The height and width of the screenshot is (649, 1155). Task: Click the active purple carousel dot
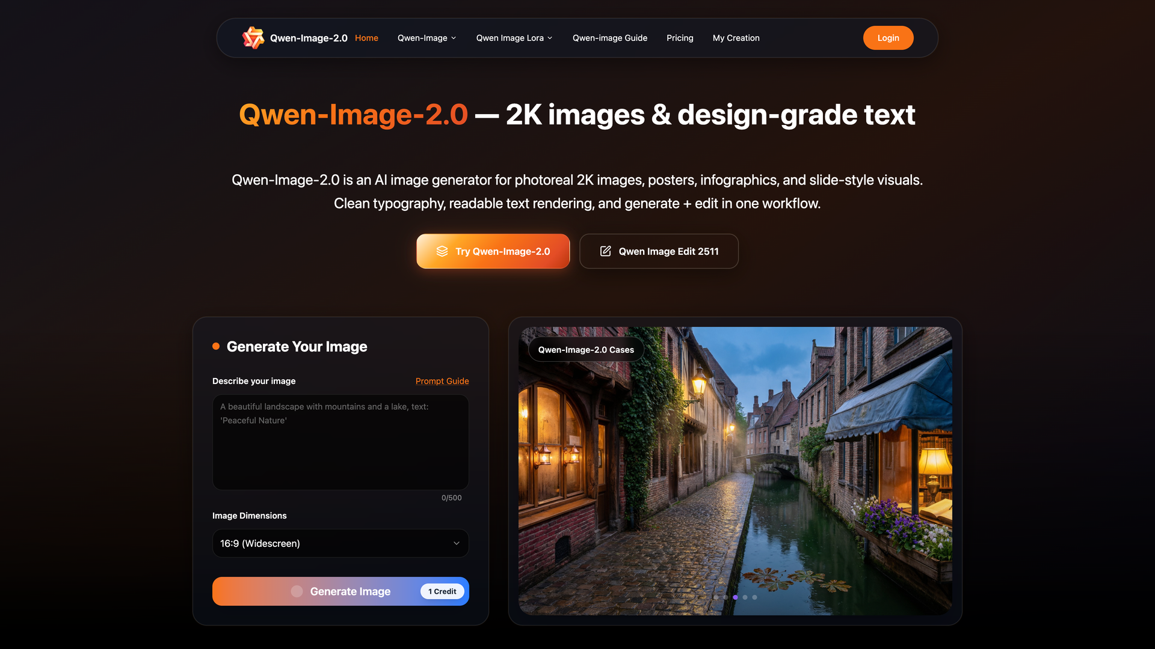coord(735,597)
